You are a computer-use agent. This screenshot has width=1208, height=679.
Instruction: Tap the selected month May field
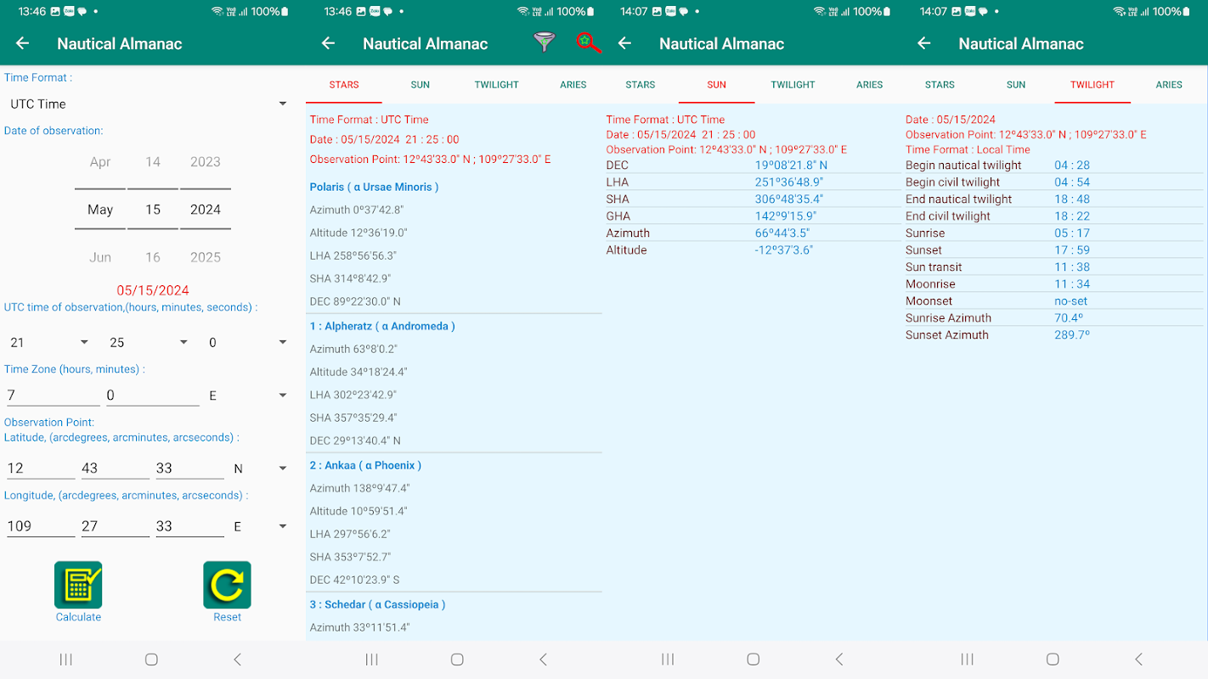pos(100,210)
